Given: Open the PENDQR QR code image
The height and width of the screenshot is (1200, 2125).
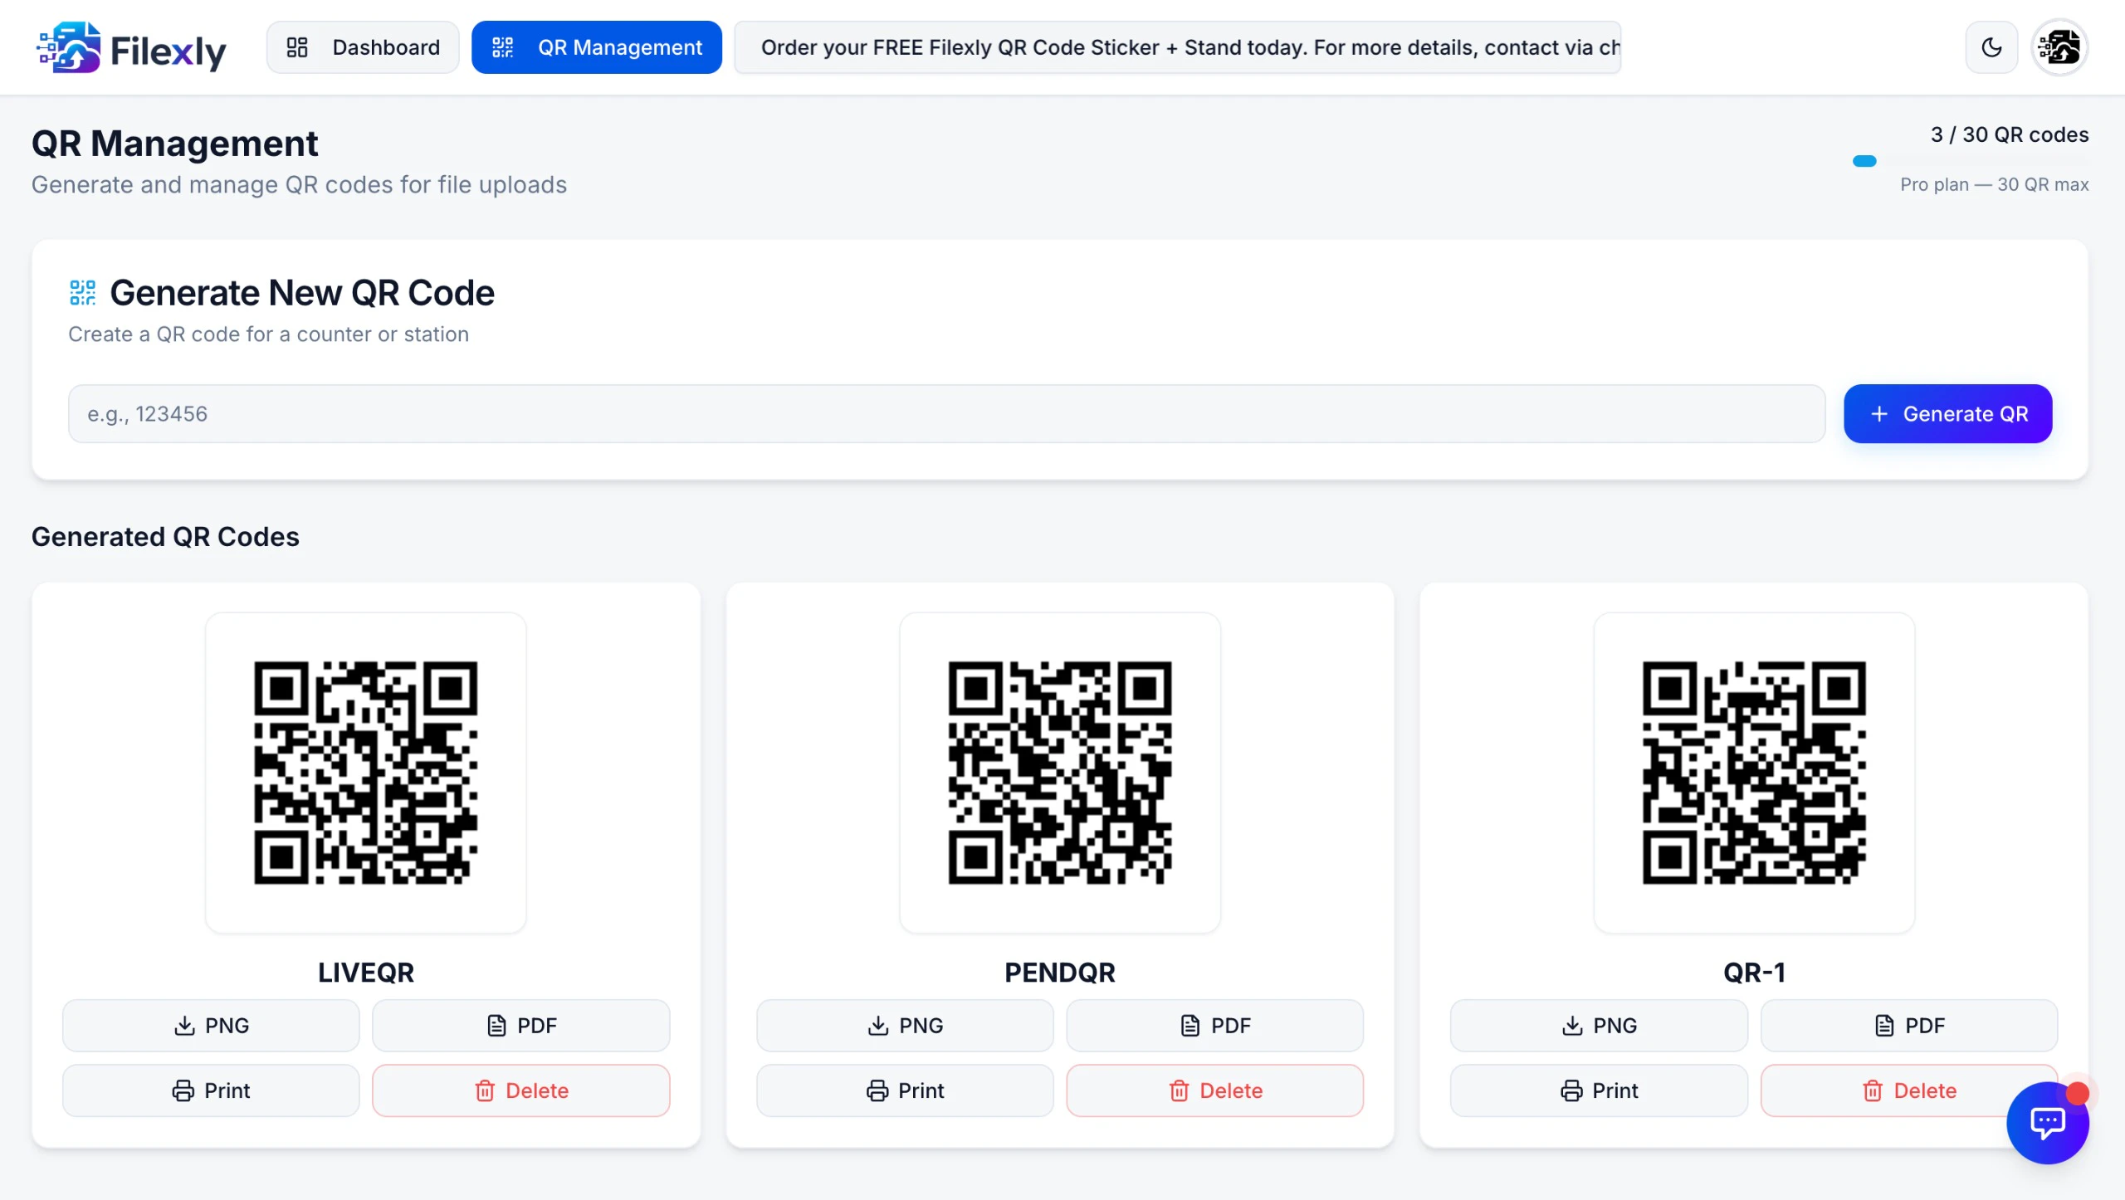Looking at the screenshot, I should [x=1060, y=773].
